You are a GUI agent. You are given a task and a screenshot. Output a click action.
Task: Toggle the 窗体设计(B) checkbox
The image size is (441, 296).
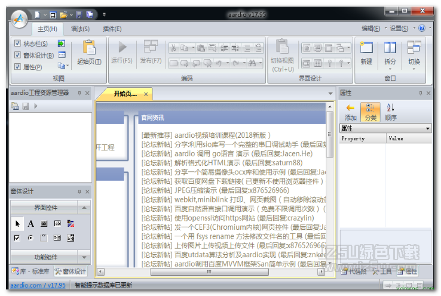click(17, 55)
